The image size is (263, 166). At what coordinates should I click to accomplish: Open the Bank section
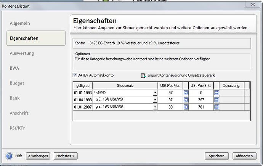15,98
